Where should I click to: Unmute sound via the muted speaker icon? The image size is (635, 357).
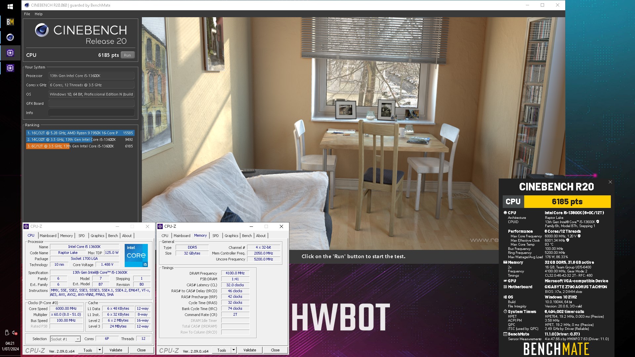pos(15,333)
